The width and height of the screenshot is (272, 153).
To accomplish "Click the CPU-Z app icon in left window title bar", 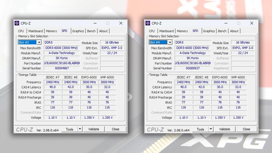I will 17,23.
